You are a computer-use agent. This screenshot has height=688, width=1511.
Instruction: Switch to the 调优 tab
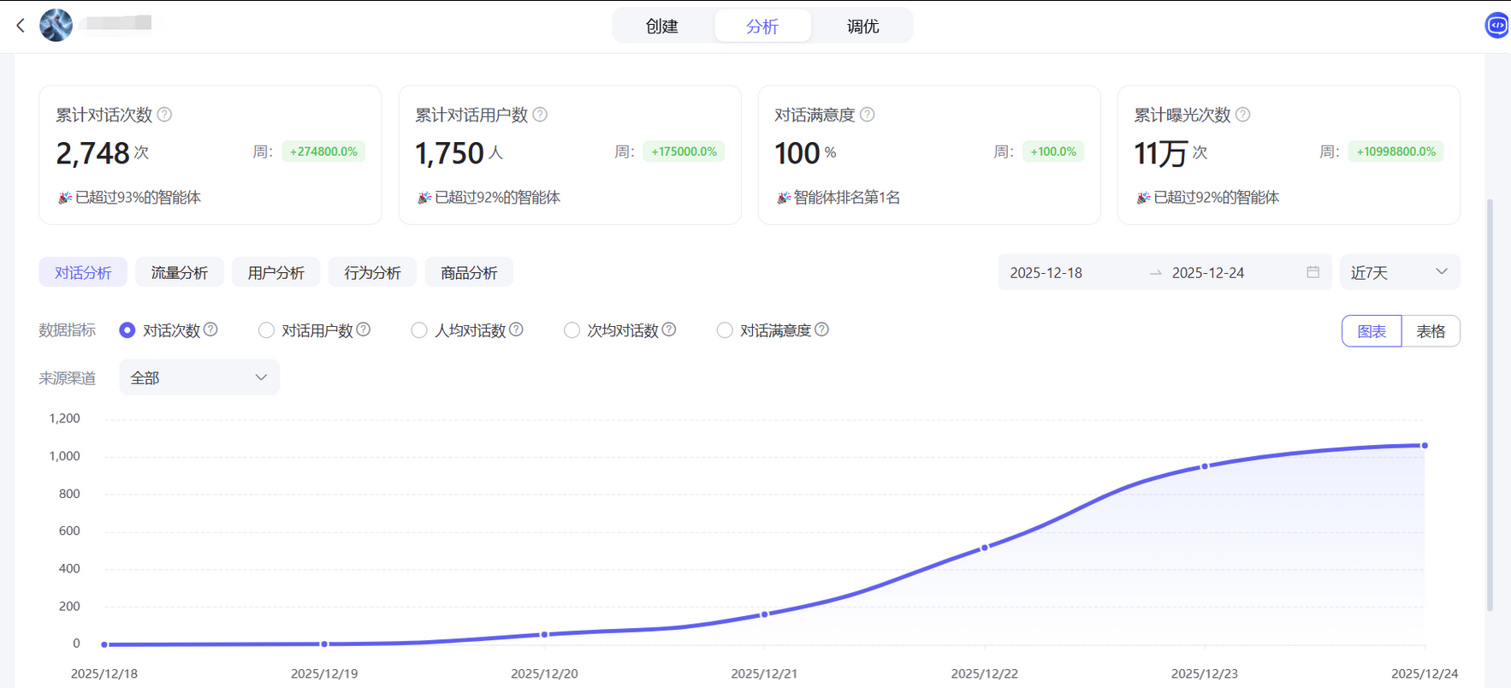863,26
